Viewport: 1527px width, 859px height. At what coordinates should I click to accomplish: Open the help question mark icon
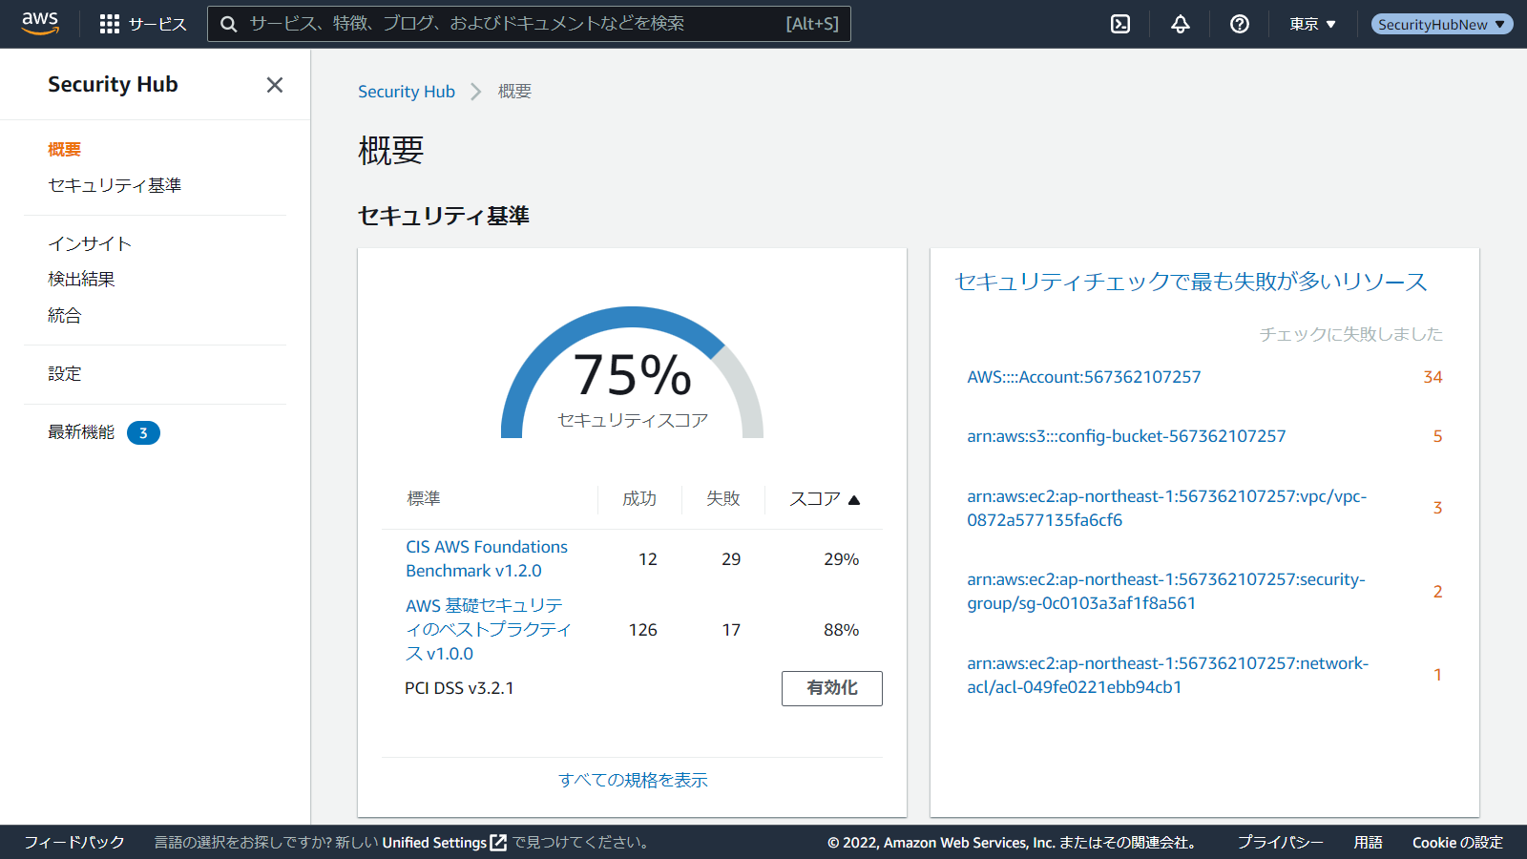tap(1240, 24)
